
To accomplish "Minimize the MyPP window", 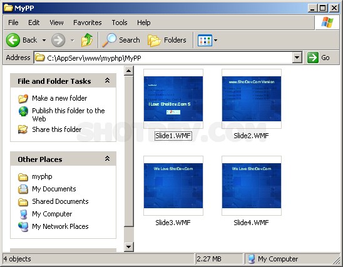I will 312,8.
